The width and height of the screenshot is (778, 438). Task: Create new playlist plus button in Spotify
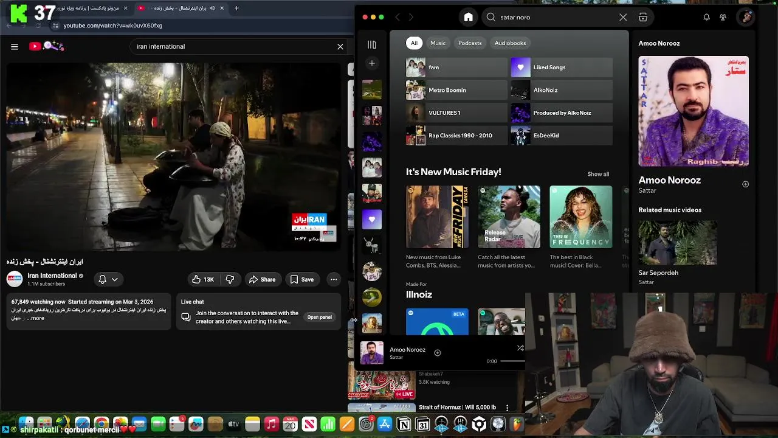point(372,63)
